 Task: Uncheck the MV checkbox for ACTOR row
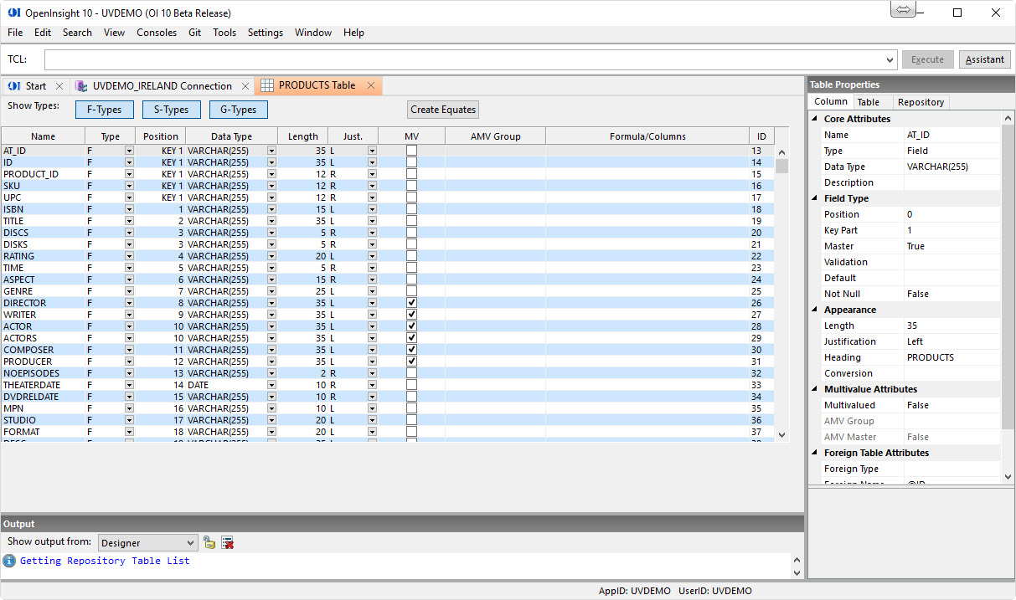coord(411,326)
